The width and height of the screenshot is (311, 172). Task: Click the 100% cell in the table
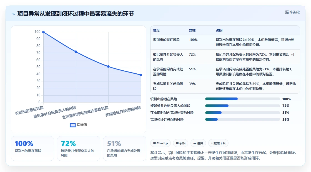click(x=193, y=40)
